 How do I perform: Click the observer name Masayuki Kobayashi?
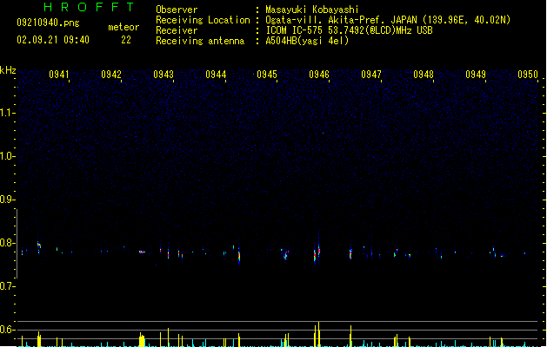pyautogui.click(x=312, y=10)
